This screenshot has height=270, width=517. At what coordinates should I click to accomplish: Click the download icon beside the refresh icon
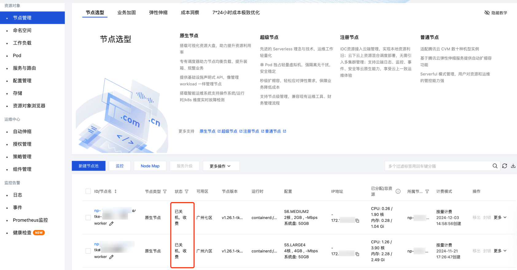(513, 166)
